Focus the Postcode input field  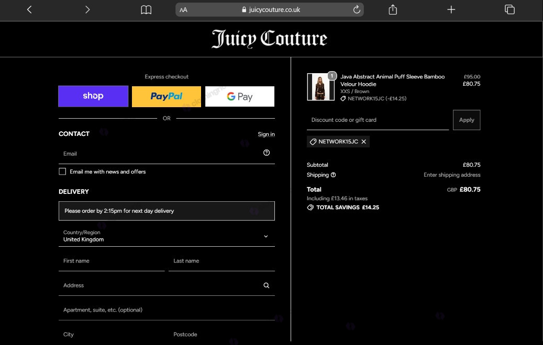pos(221,334)
